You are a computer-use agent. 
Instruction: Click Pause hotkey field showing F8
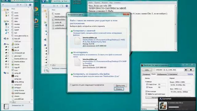click(x=161, y=87)
